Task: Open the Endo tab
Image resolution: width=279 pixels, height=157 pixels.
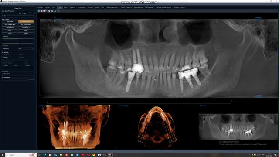Action: [x=97, y=7]
